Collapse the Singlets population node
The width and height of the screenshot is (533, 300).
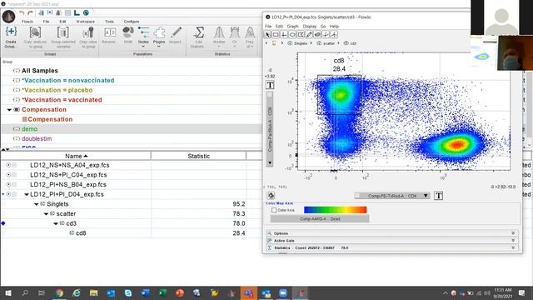(37, 204)
